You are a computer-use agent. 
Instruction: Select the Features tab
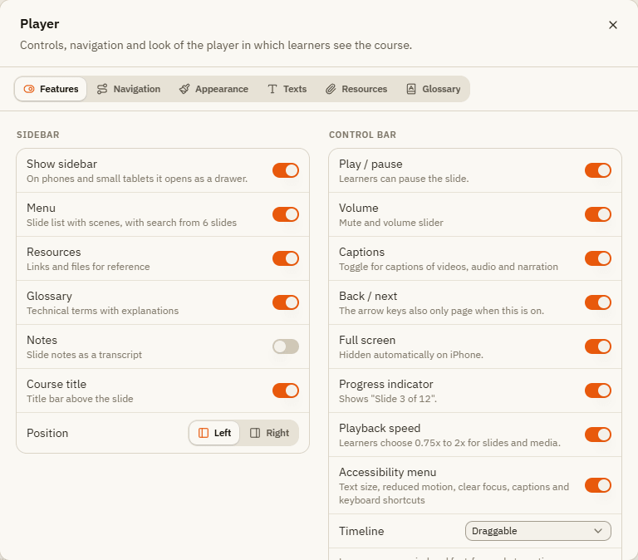(x=51, y=89)
